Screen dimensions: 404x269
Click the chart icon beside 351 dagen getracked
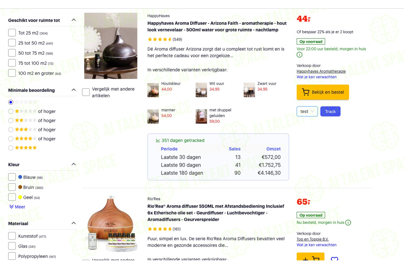coord(158,140)
